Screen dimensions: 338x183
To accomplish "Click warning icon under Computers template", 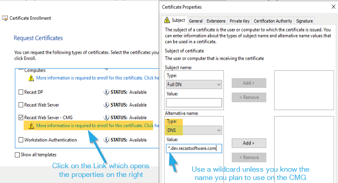I will pos(31,78).
